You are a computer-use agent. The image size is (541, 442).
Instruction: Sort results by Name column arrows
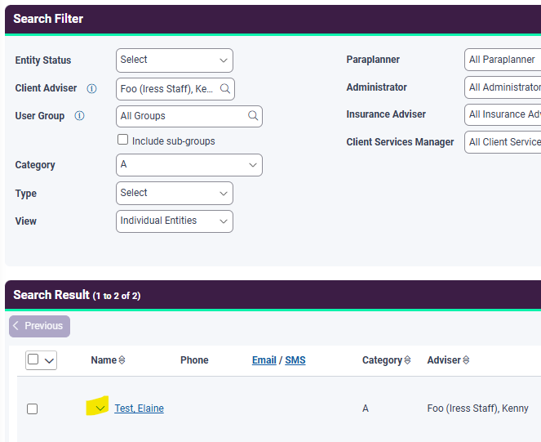coord(122,360)
